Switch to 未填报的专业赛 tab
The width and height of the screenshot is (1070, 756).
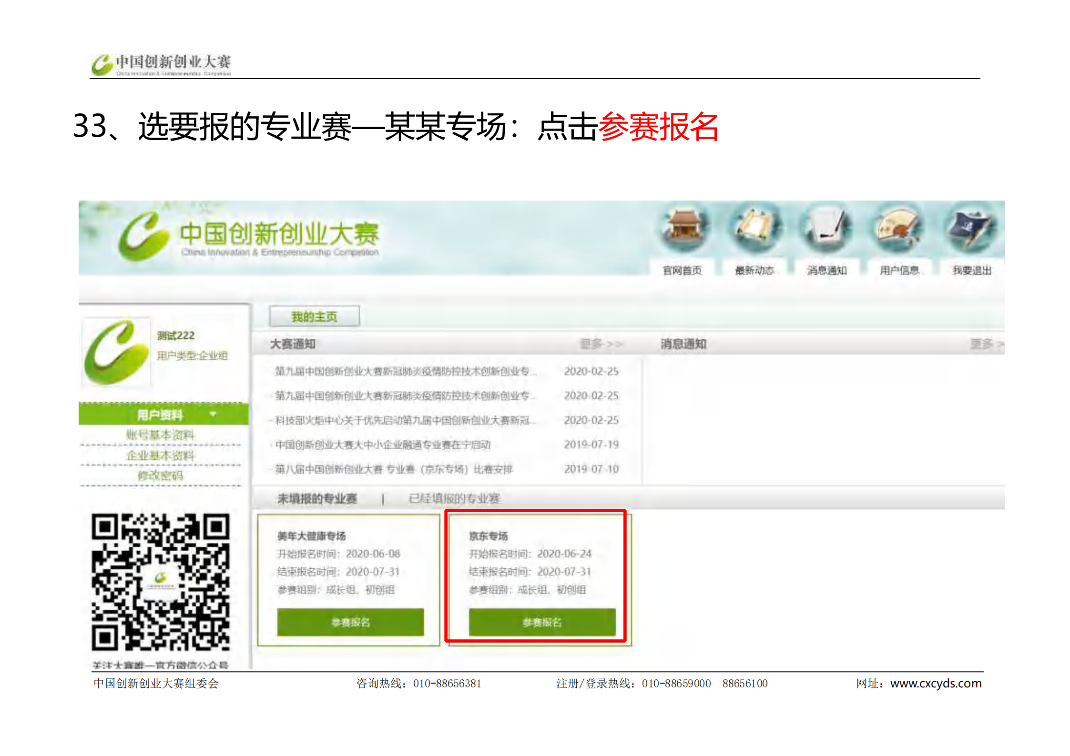click(x=317, y=499)
